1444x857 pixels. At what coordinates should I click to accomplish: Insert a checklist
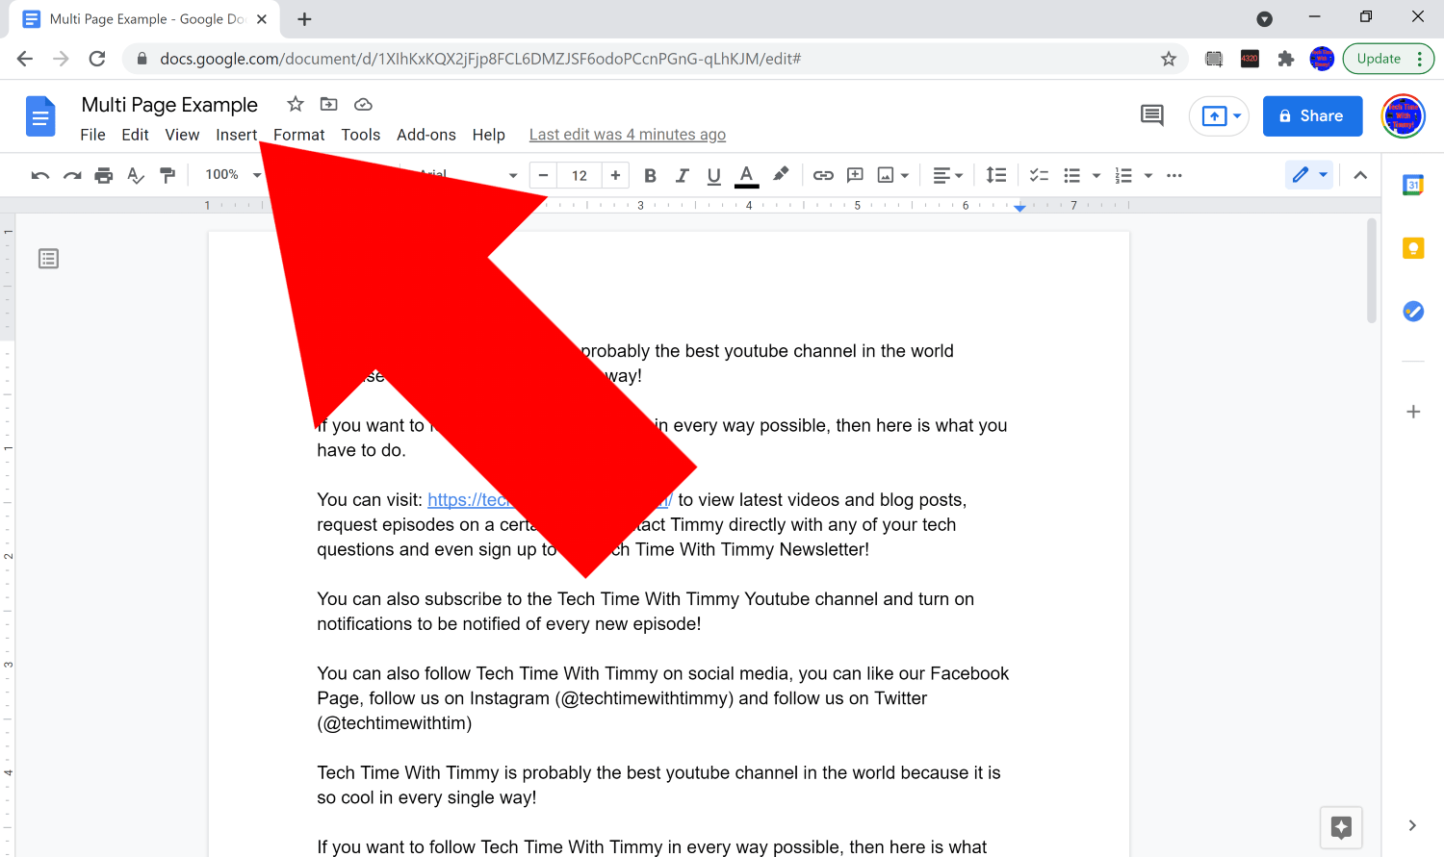tap(1039, 175)
